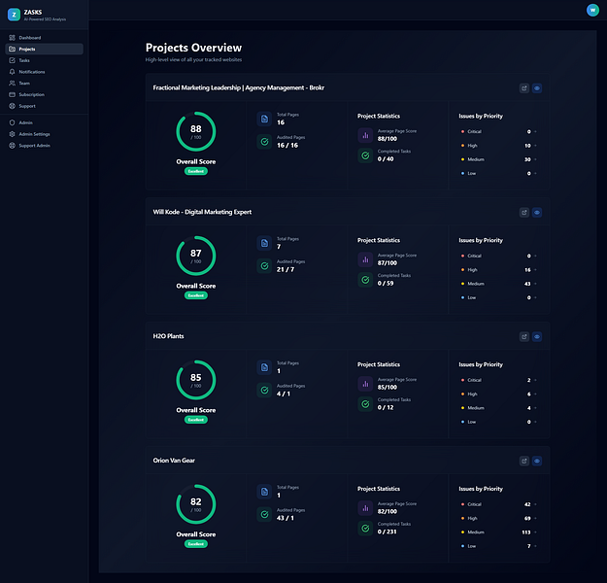Image resolution: width=607 pixels, height=583 pixels.
Task: Open Brokr project's external link icon
Action: point(524,88)
